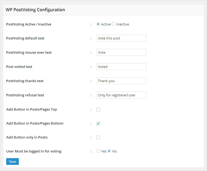
Task: Click the Post votted text input
Action: pyautogui.click(x=121, y=67)
